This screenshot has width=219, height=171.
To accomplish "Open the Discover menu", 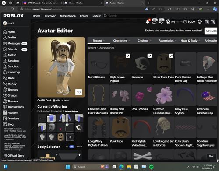I will [x=50, y=16].
